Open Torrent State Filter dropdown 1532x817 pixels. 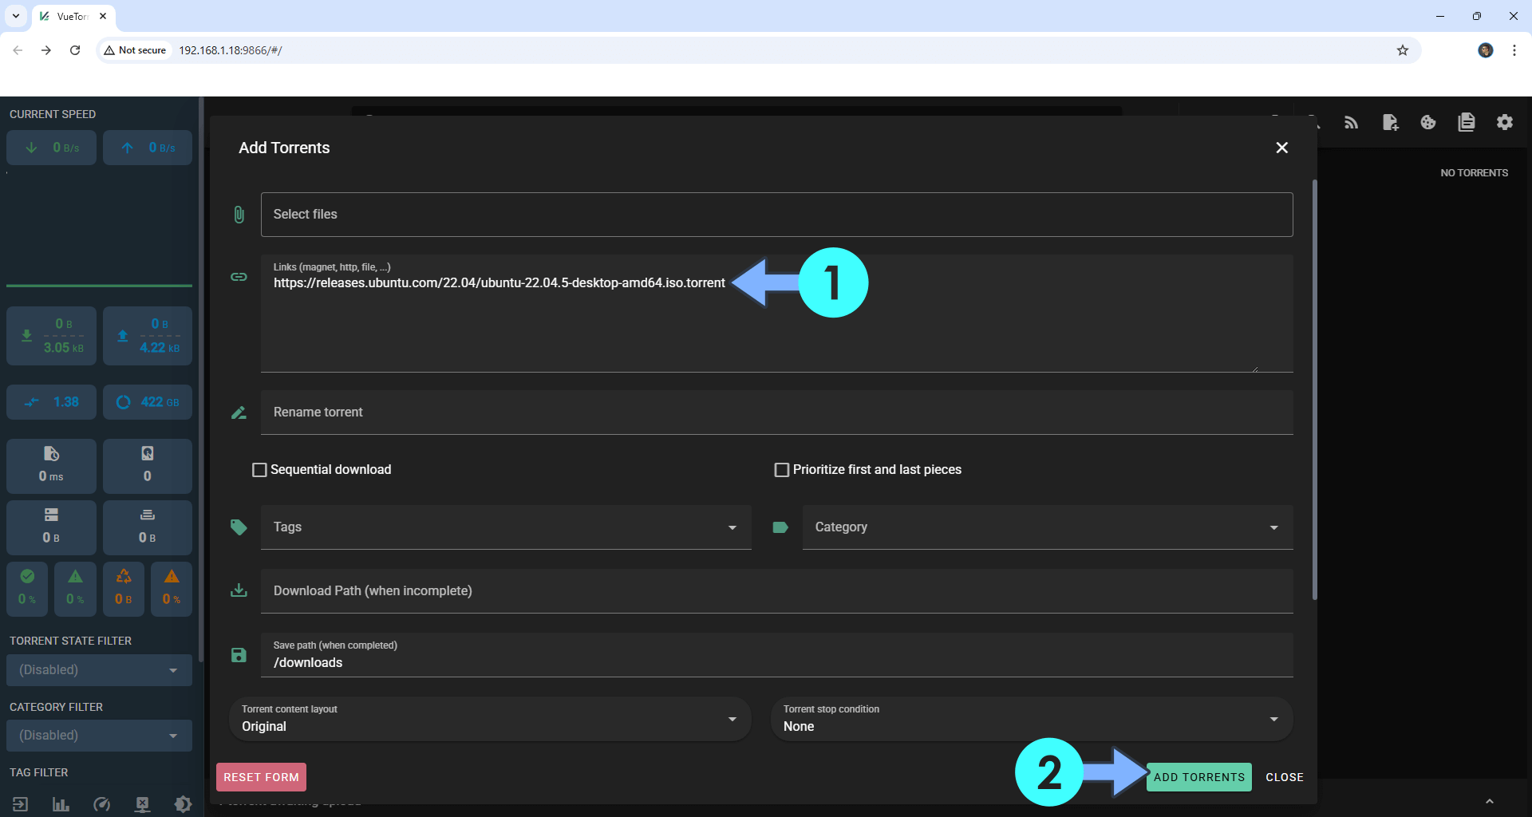click(99, 670)
